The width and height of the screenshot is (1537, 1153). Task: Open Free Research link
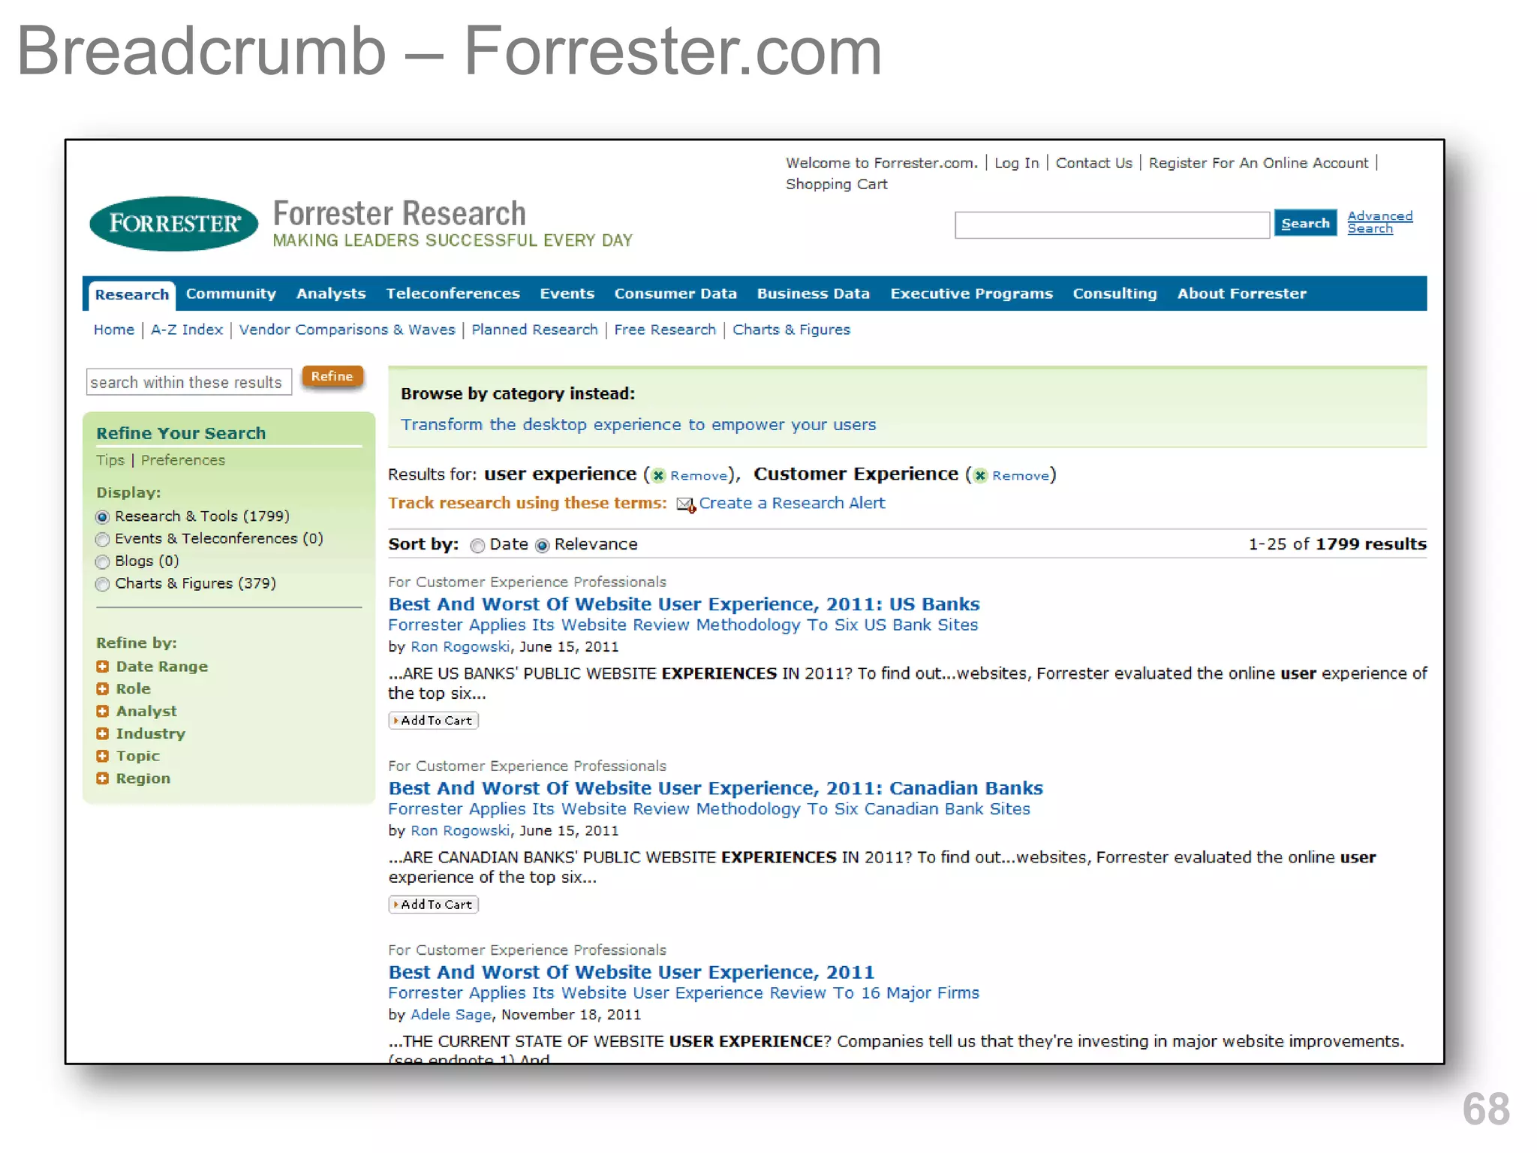click(x=665, y=330)
